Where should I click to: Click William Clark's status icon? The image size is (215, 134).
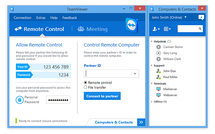click(159, 59)
